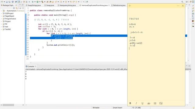Open Package Explorer View Menu icon
195x109 pixels.
[23, 8]
